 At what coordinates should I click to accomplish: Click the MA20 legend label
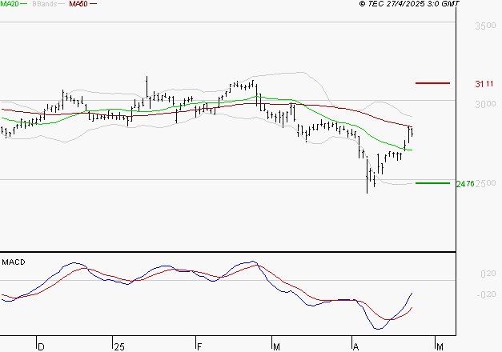tap(9, 4)
